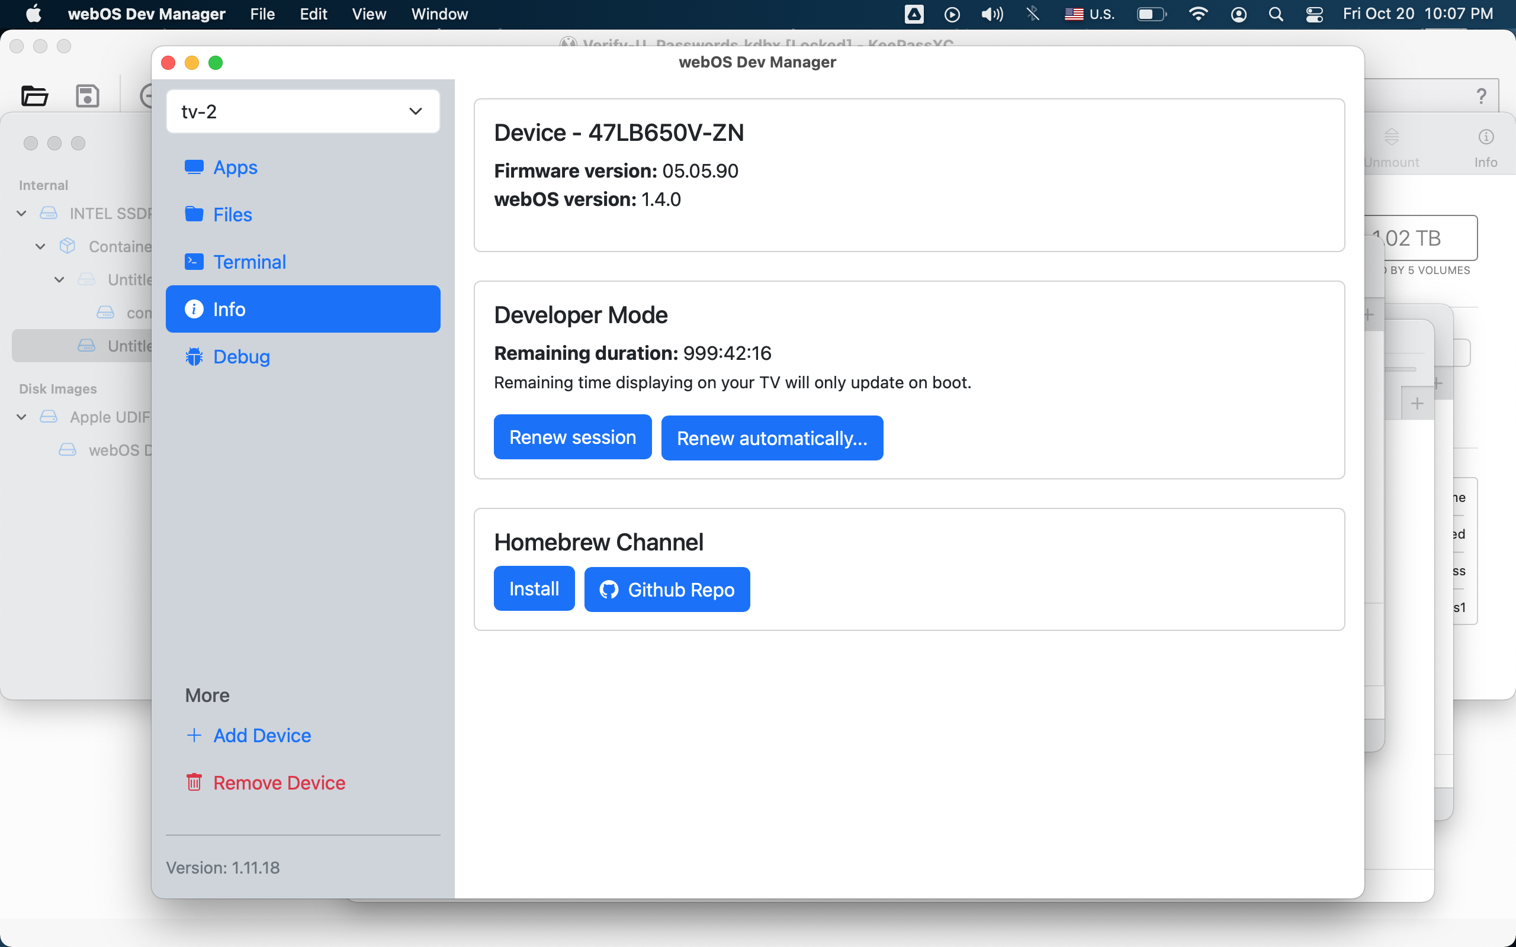The image size is (1516, 947).
Task: Collapse the Container tree item
Action: [x=40, y=247]
